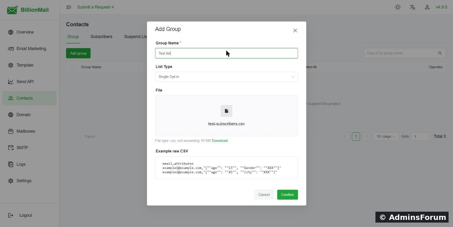Click the uploaded CSV file icon
The width and height of the screenshot is (453, 227).
[x=226, y=111]
